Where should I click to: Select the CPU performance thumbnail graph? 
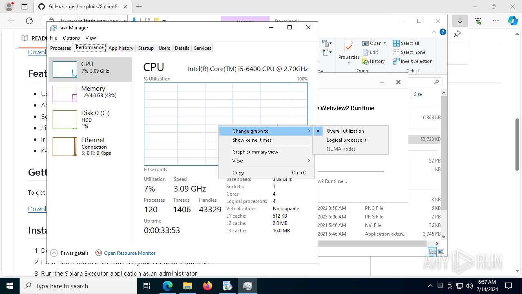pyautogui.click(x=65, y=69)
